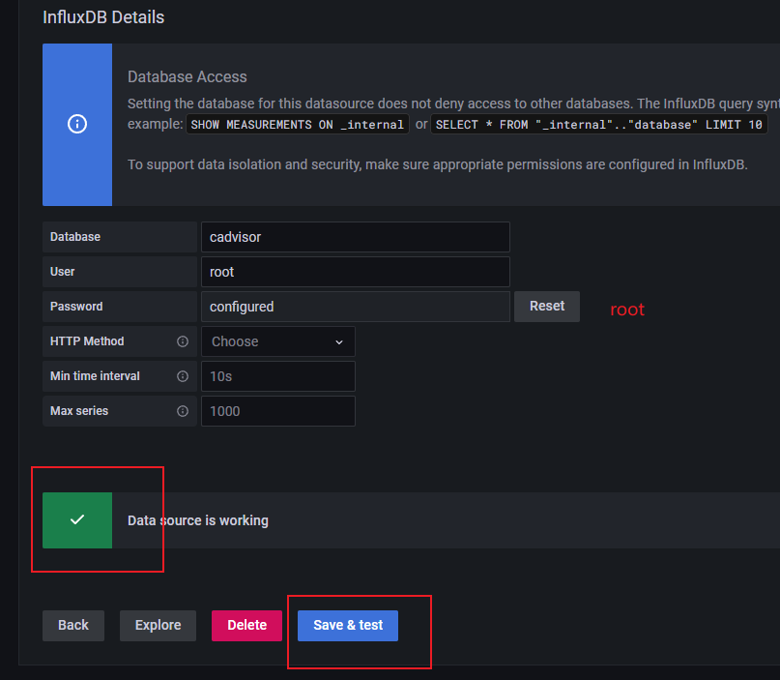Click the green checkmark success icon
The image size is (780, 680).
tap(77, 520)
